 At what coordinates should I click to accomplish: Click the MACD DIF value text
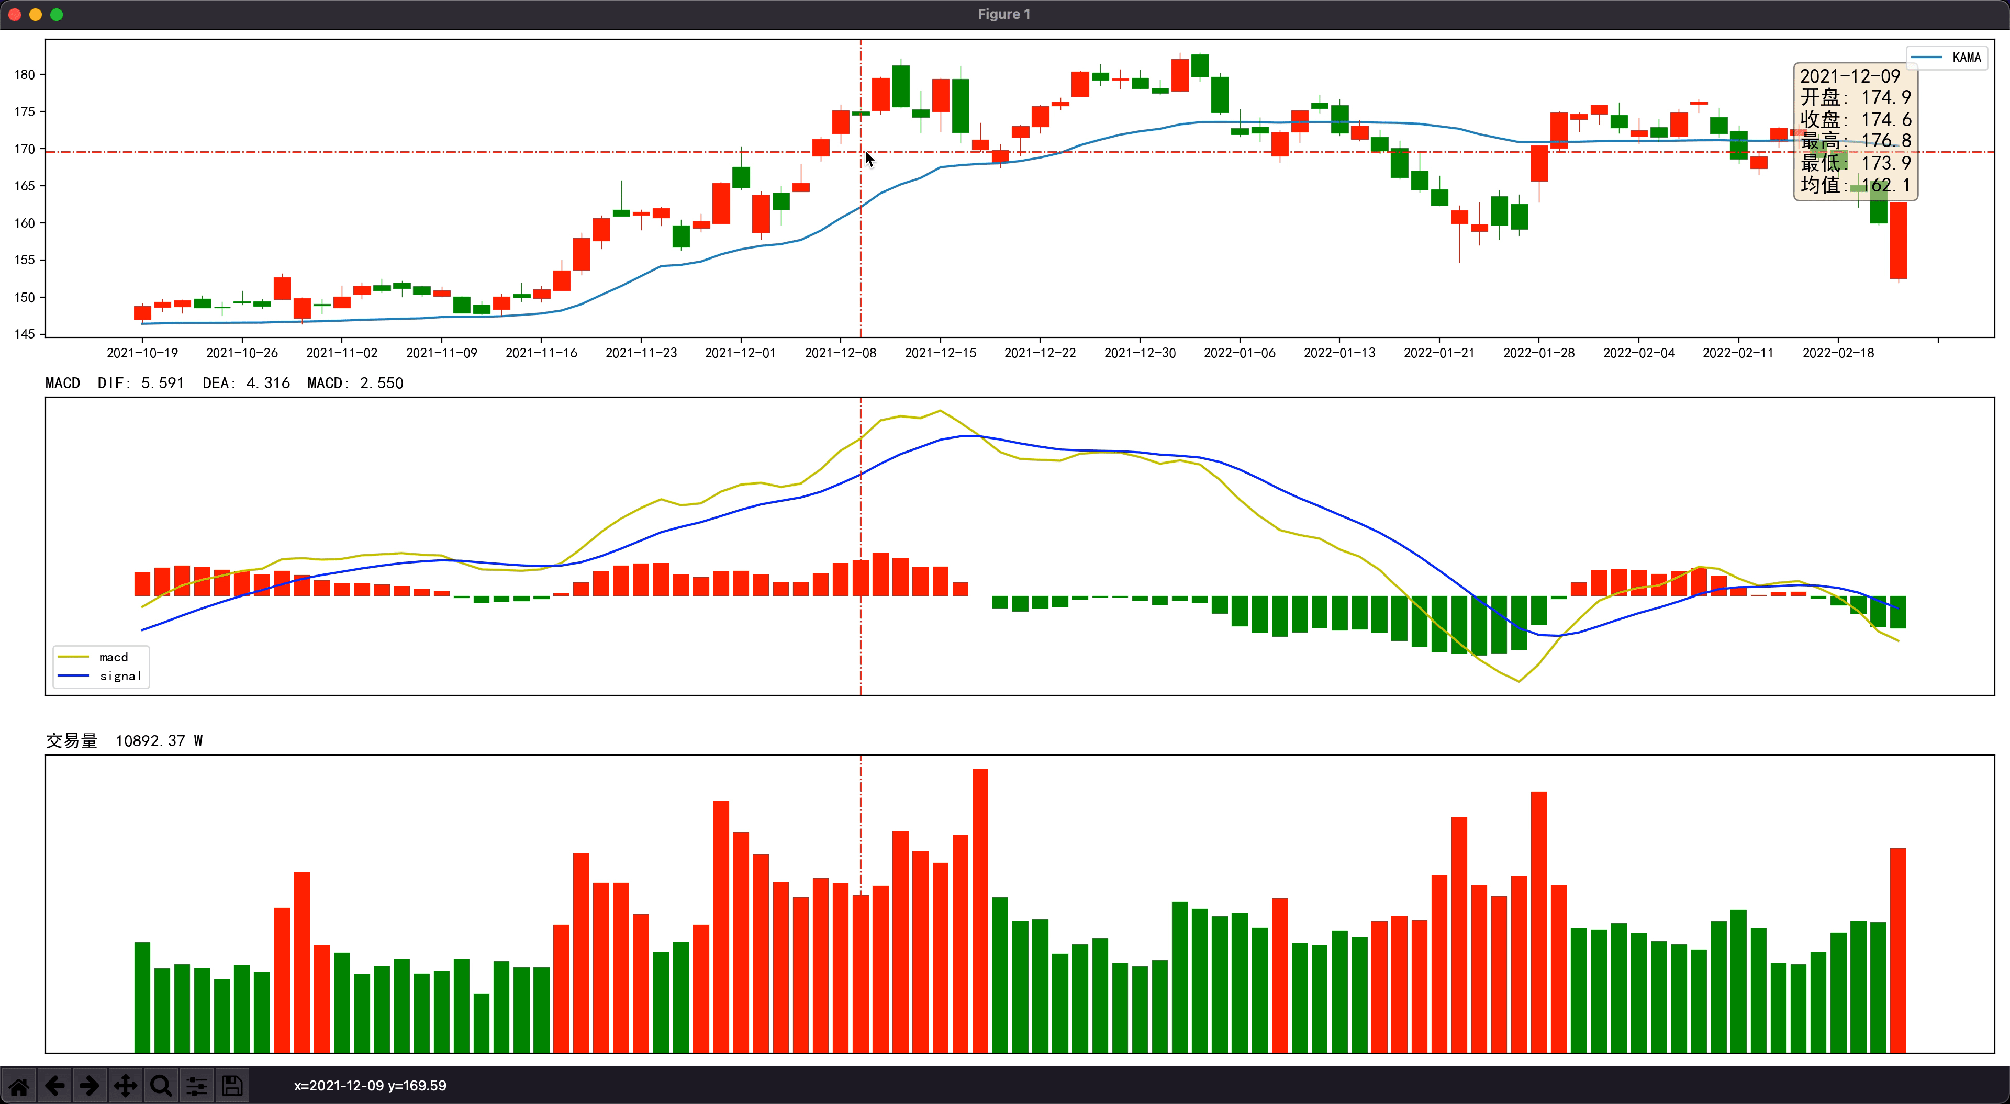[x=140, y=382]
